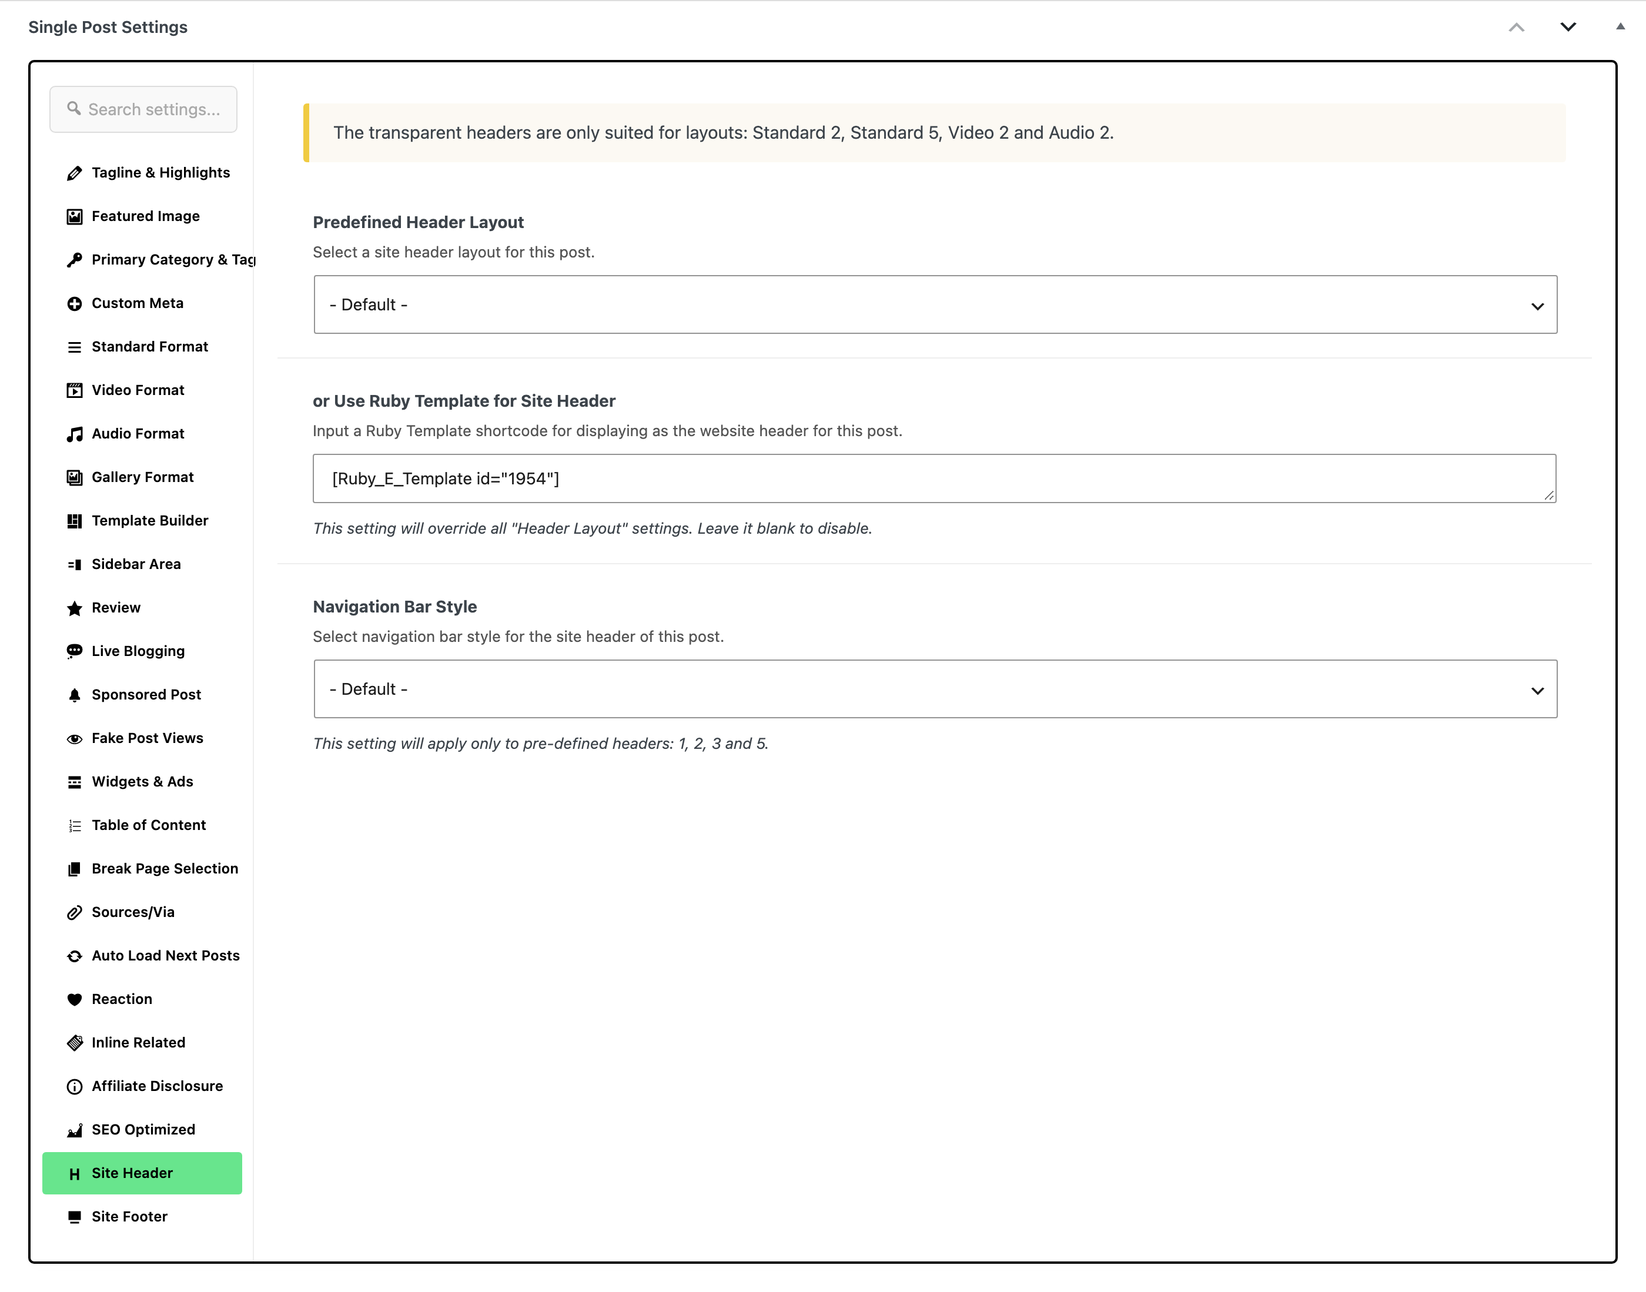Open the Template Builder settings tab

pos(142,520)
